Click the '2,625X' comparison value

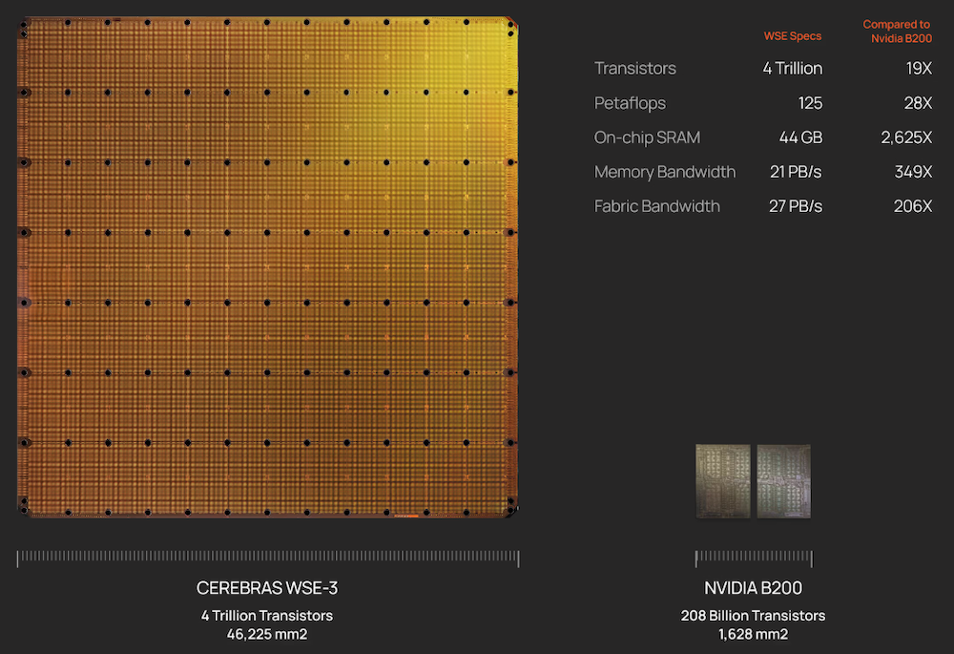[906, 137]
